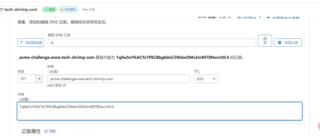Click the tech-shrimp.com domain selector
Screen dimensions: 320x136
(19, 9)
